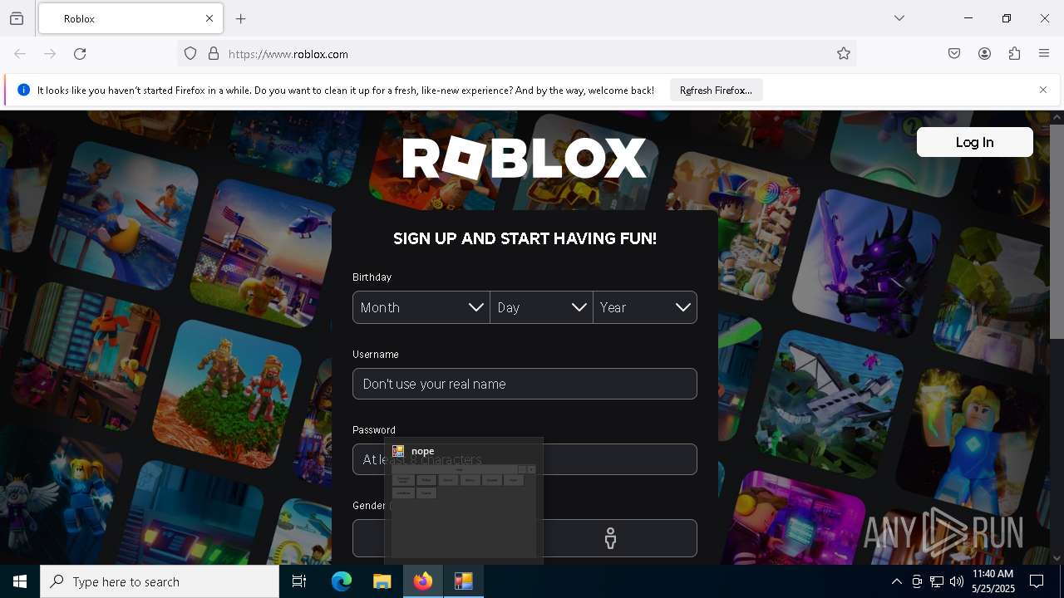Click the Password input field
This screenshot has width=1064, height=598.
pos(525,459)
